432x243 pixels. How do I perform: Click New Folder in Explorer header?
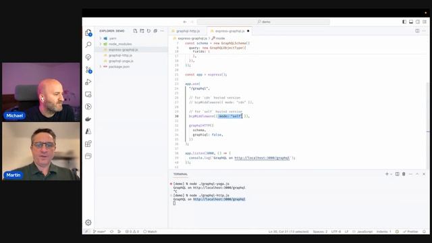coord(142,31)
